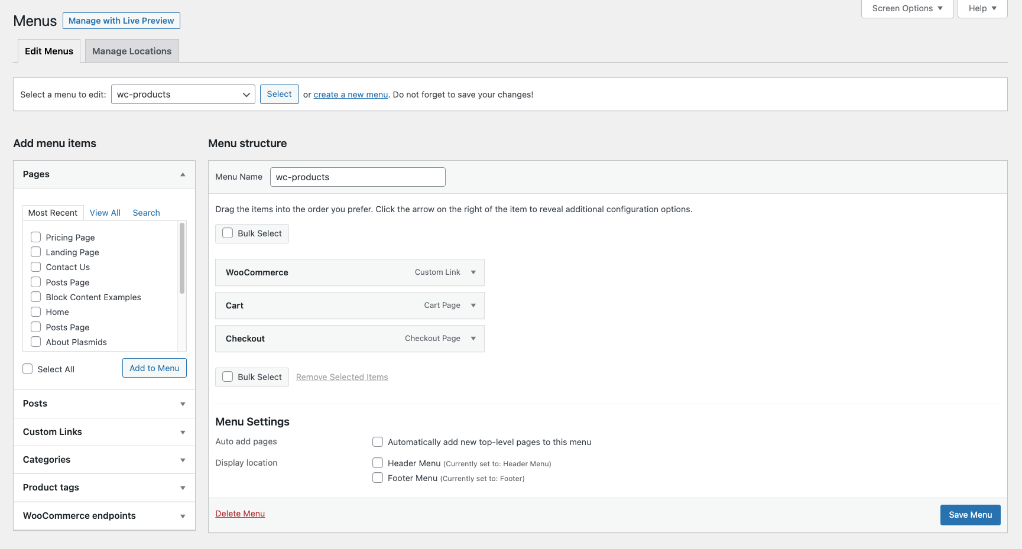1022x549 pixels.
Task: Switch to the Manage Locations tab
Action: coord(132,51)
